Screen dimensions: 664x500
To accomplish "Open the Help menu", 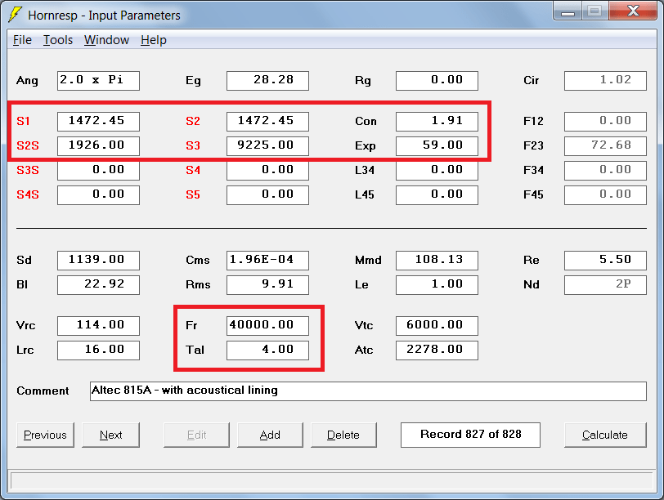I will pos(154,40).
